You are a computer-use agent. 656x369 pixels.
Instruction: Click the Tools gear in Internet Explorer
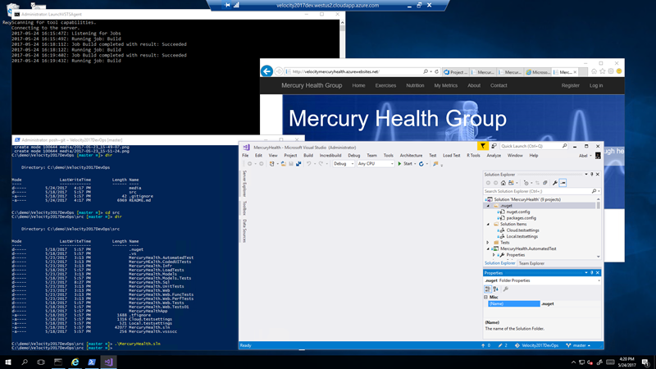pos(611,71)
